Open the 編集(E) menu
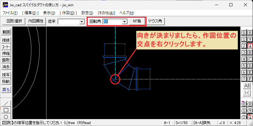 (30, 13)
